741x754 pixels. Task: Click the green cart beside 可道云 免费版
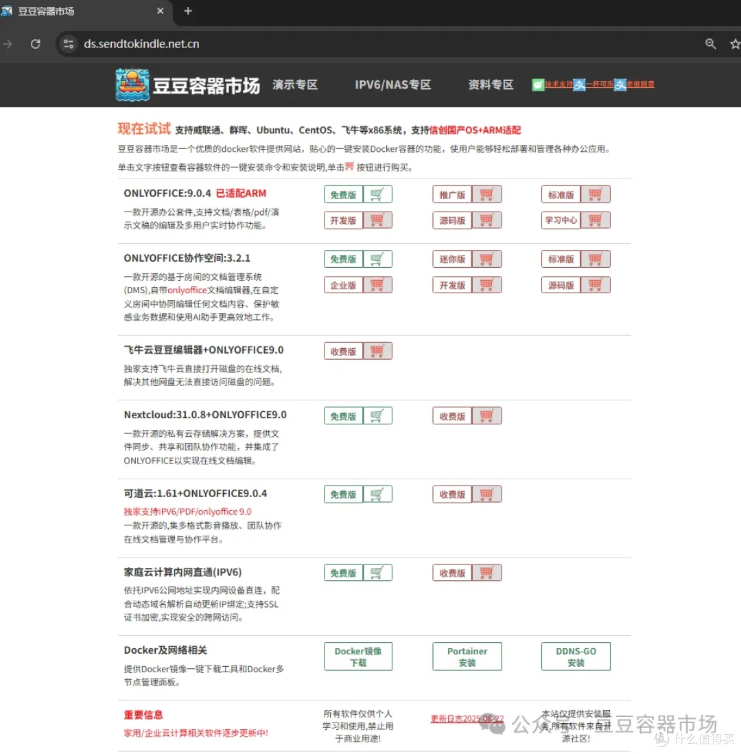[x=378, y=494]
